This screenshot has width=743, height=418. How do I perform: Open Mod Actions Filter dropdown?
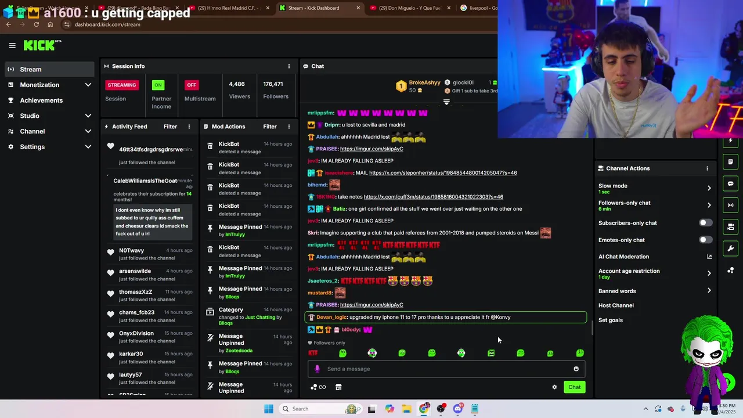[270, 127]
